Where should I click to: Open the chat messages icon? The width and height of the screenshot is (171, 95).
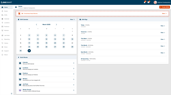(149, 2)
